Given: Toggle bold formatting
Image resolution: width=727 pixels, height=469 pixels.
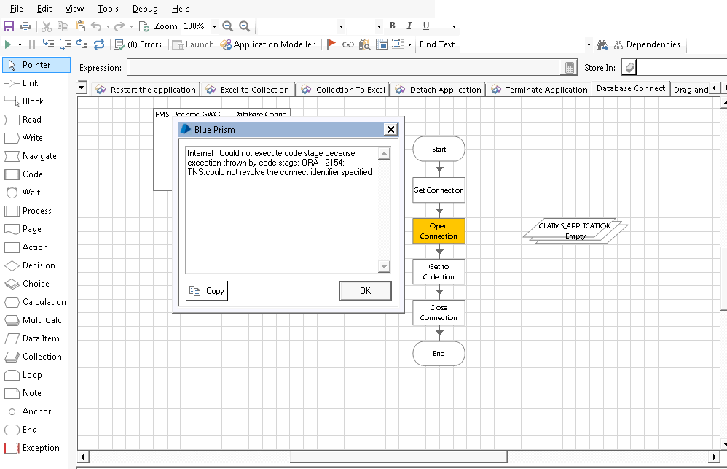Looking at the screenshot, I should [x=392, y=26].
